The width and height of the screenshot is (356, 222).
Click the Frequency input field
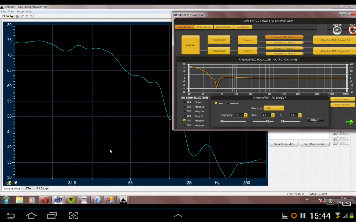(x=239, y=115)
